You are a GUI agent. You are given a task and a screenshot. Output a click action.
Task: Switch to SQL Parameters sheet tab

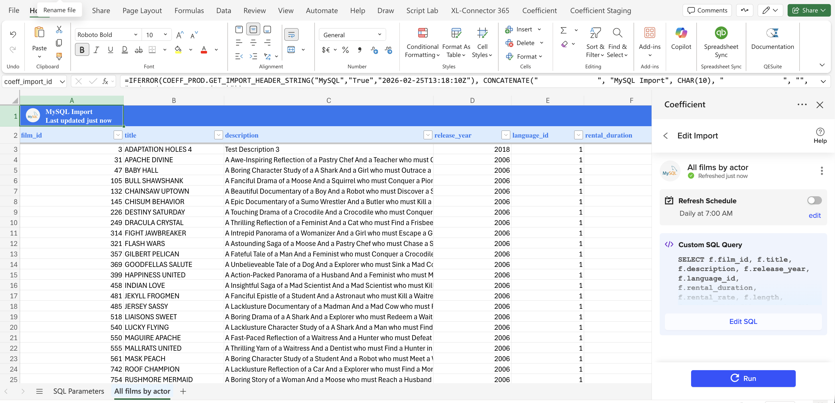(78, 391)
